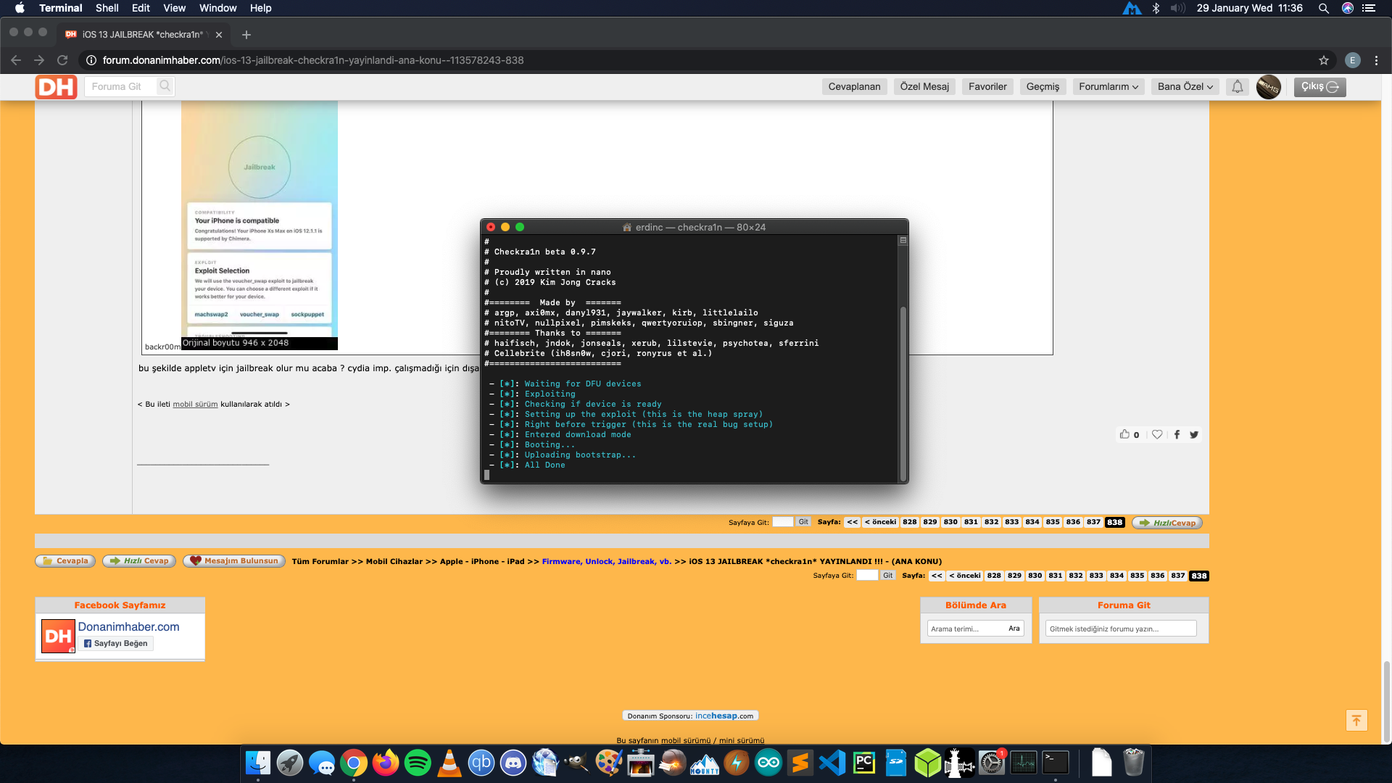The height and width of the screenshot is (783, 1392).
Task: Share post on Facebook
Action: 1177,434
